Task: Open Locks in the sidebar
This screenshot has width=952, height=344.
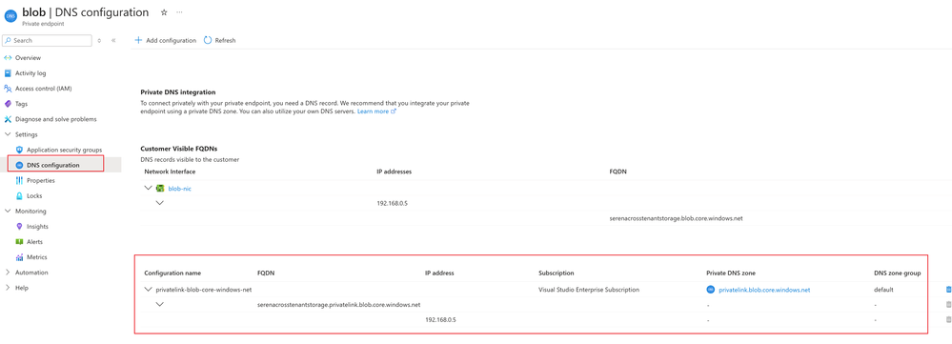Action: (34, 196)
